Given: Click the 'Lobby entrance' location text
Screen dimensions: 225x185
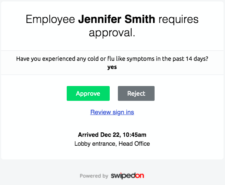Looking at the screenshot, I should point(95,144).
